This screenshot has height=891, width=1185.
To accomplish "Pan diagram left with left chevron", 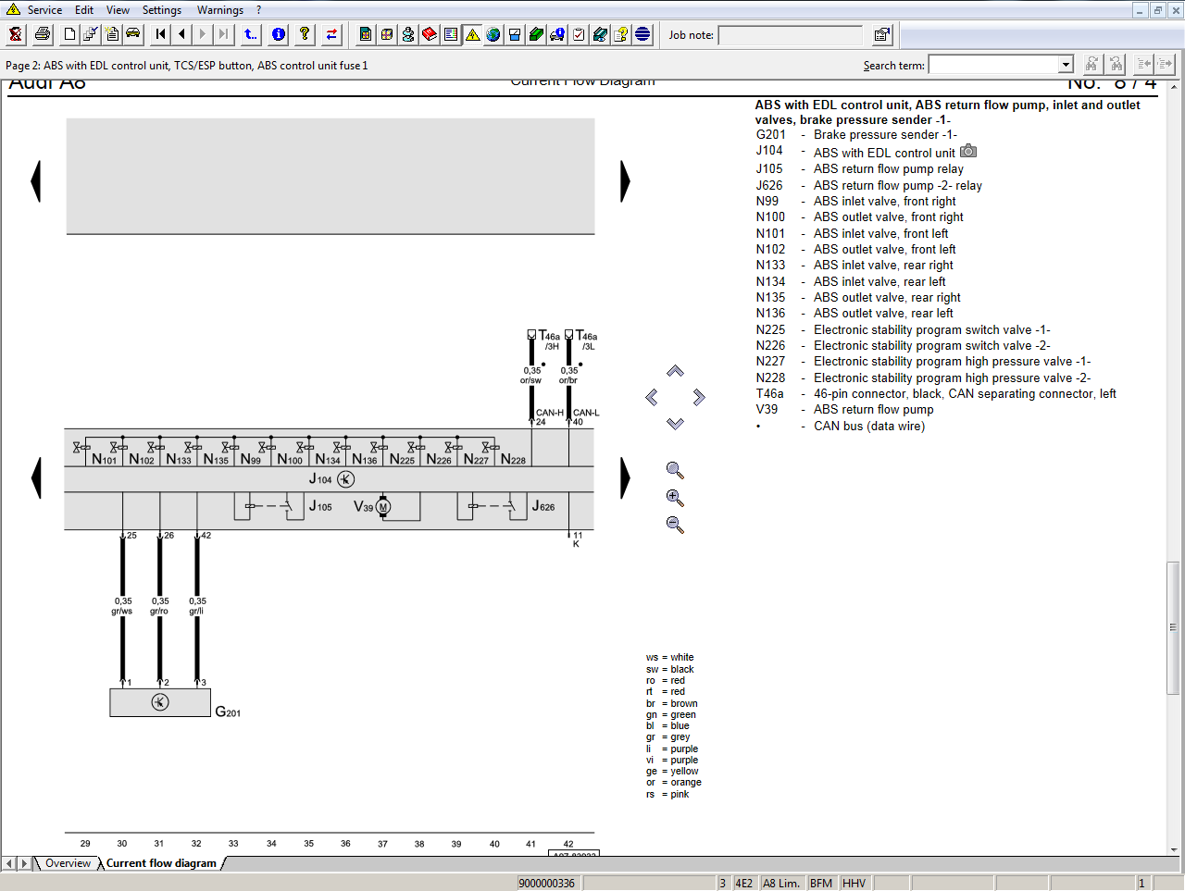I will [652, 397].
